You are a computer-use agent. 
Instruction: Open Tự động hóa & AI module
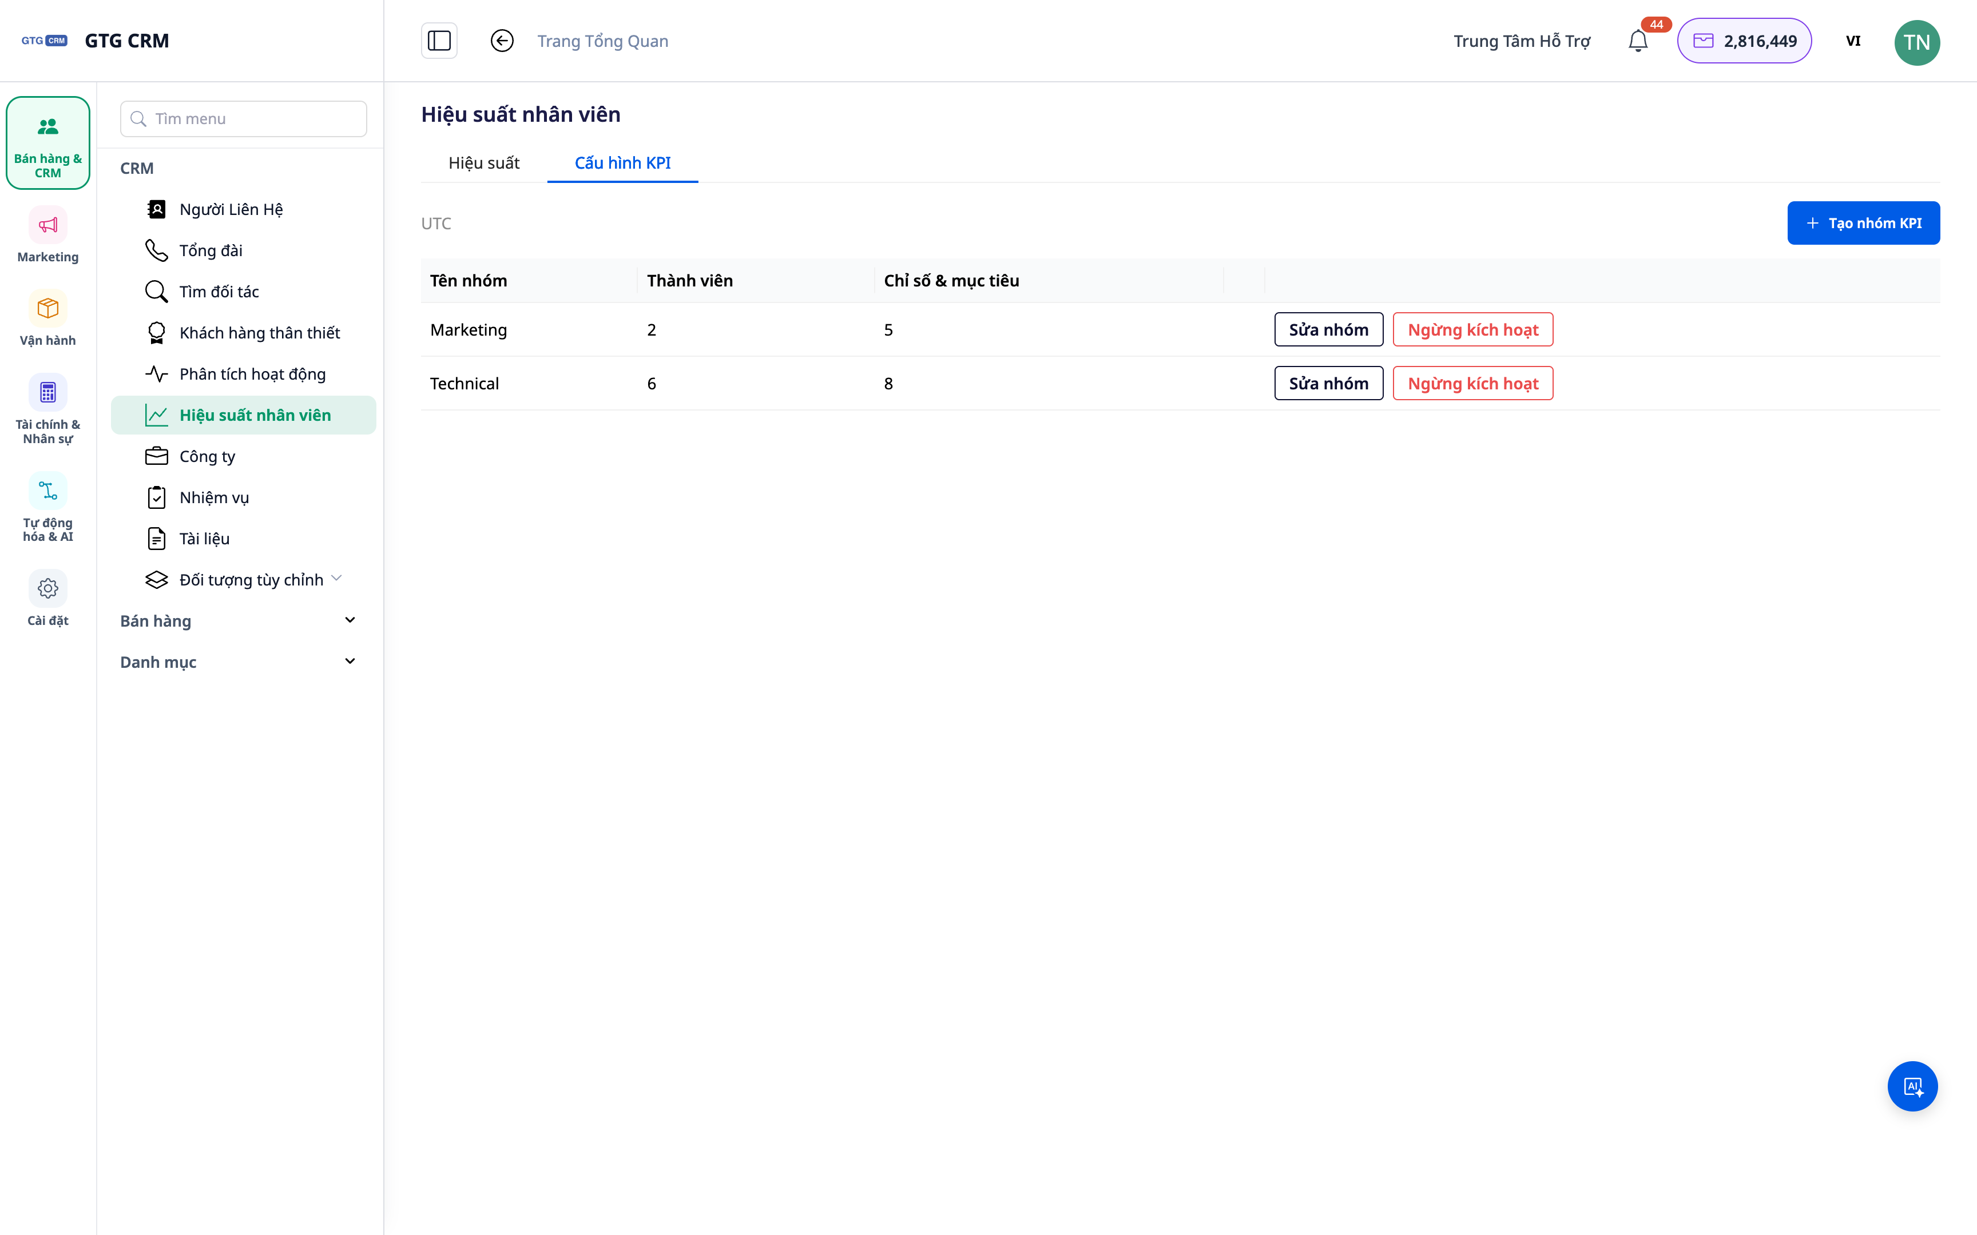point(48,507)
